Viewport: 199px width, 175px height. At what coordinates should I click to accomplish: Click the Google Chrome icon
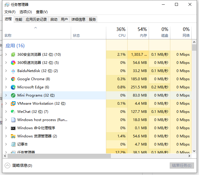[x=13, y=79]
